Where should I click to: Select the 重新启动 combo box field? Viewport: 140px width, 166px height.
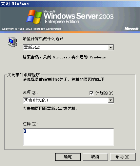click(x=68, y=48)
